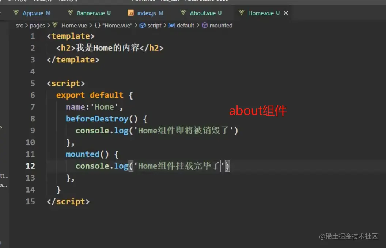Image resolution: width=386 pixels, height=248 pixels.
Task: Close the Home.vue tab
Action: tap(286, 13)
